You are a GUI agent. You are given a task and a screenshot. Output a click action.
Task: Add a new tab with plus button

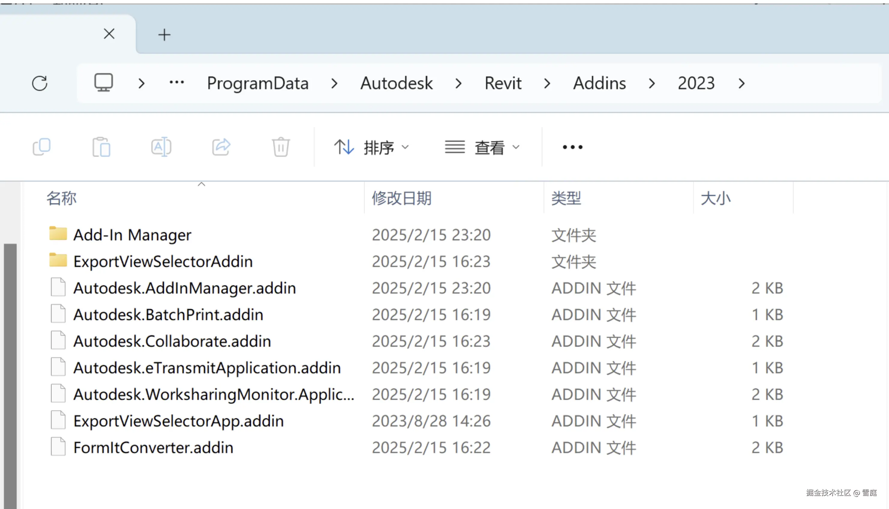pos(164,35)
